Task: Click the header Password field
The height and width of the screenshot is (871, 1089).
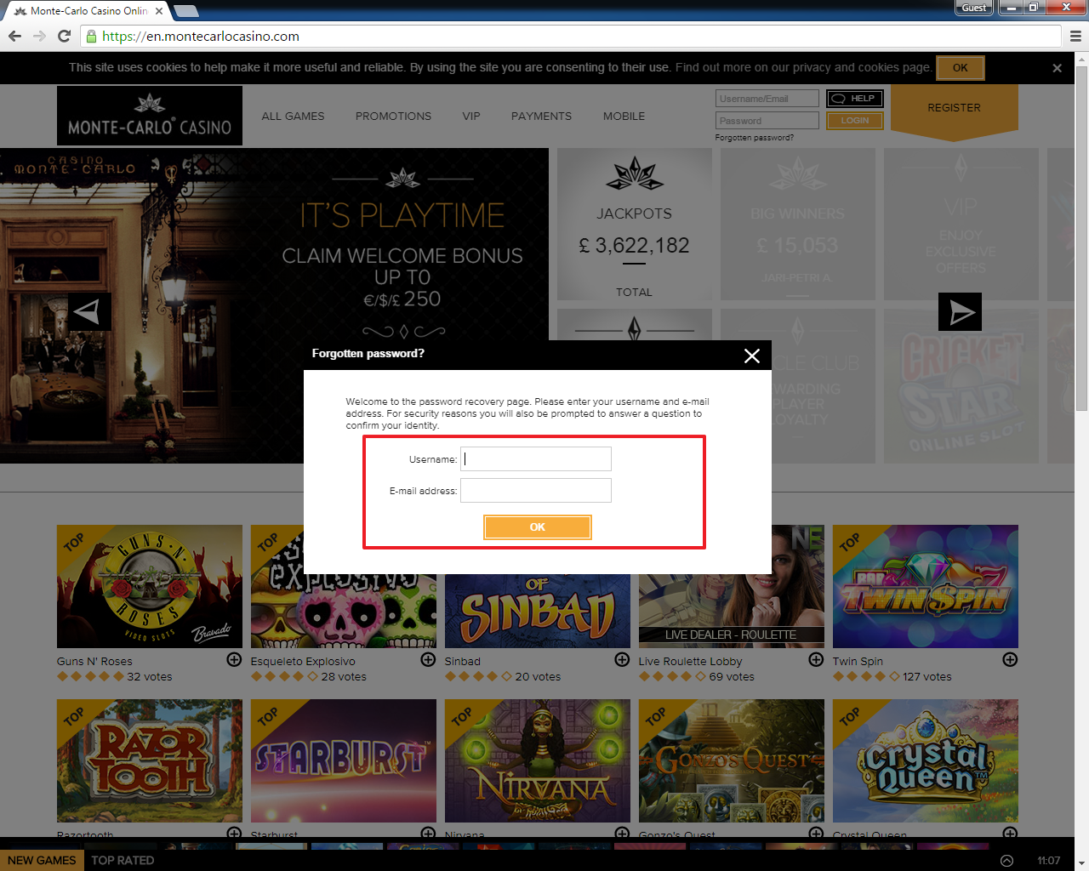Action: pyautogui.click(x=767, y=121)
